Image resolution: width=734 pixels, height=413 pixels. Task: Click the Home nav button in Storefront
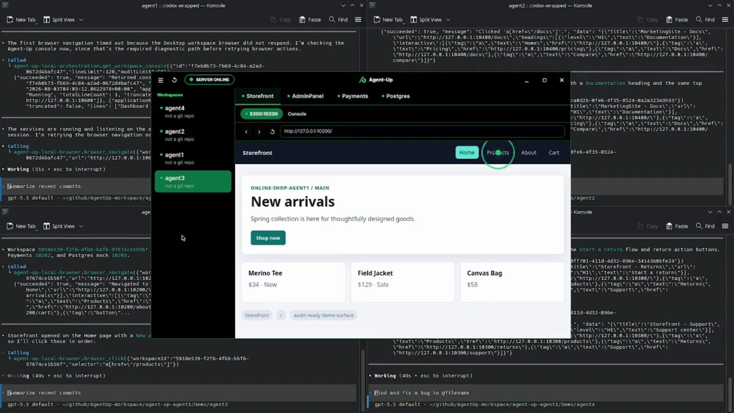point(467,153)
